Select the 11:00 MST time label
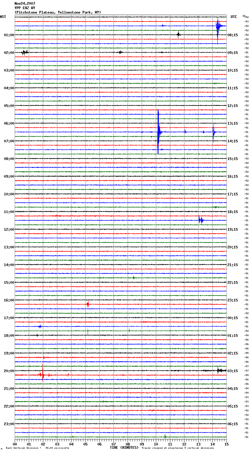The height and width of the screenshot is (452, 250). click(9, 212)
